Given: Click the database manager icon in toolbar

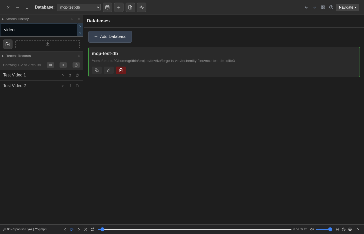Looking at the screenshot, I should pyautogui.click(x=107, y=7).
